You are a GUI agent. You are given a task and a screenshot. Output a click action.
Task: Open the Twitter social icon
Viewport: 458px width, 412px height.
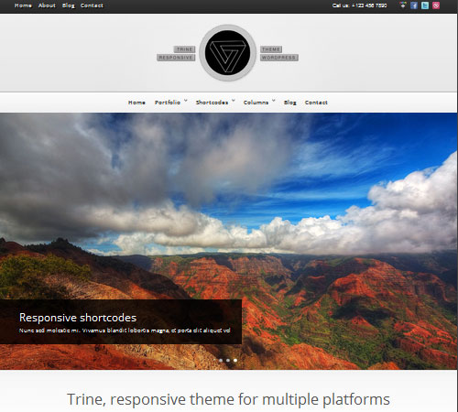pyautogui.click(x=425, y=5)
